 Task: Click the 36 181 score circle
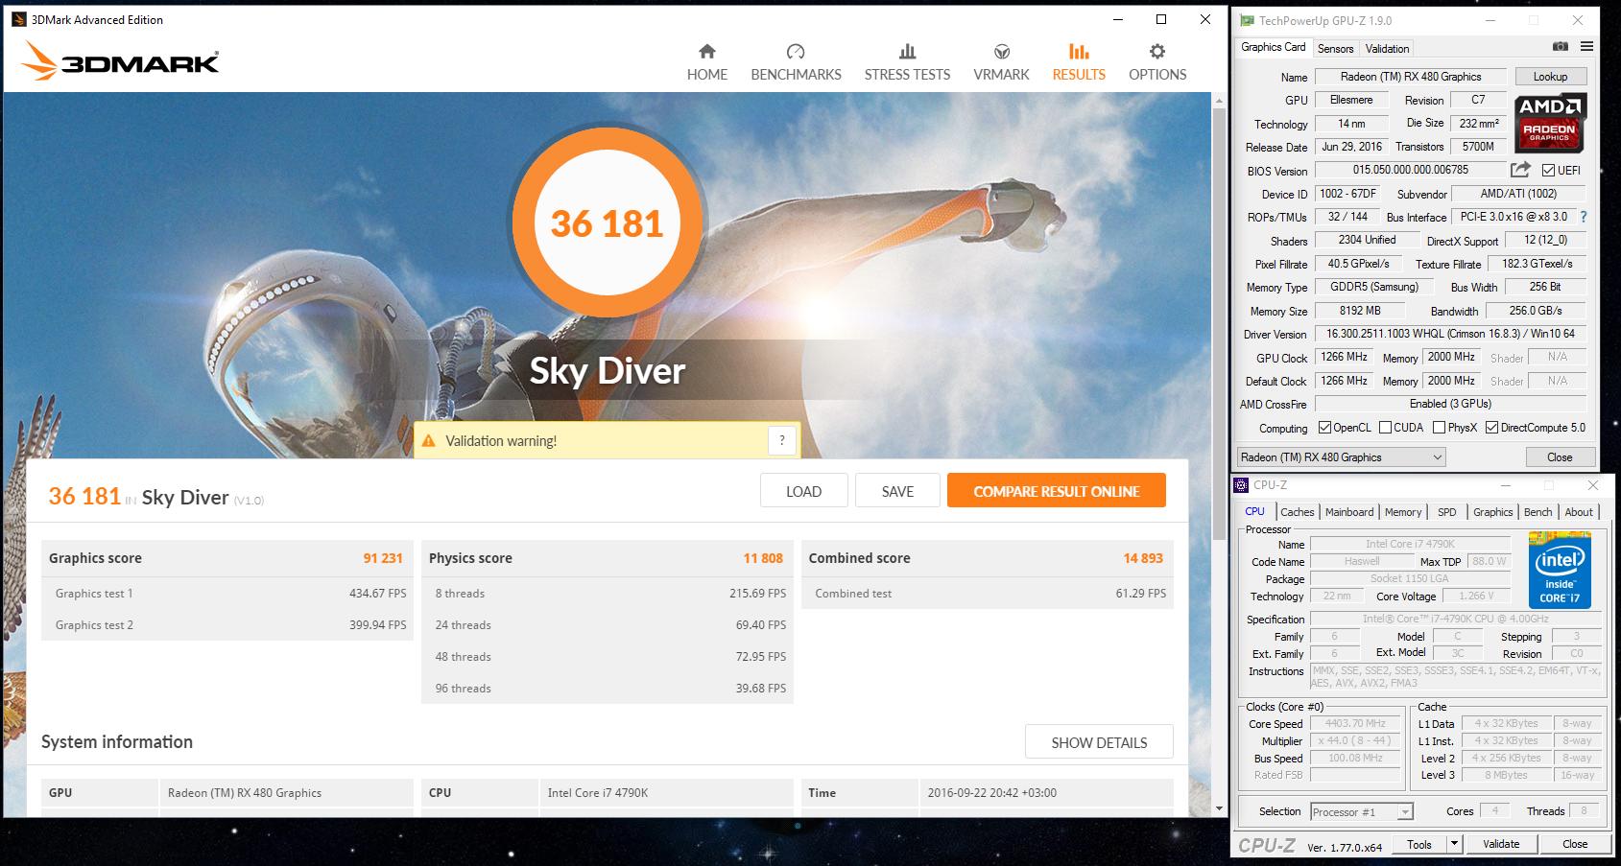(x=607, y=222)
